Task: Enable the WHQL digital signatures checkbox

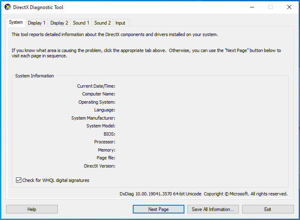Action: coord(18,180)
